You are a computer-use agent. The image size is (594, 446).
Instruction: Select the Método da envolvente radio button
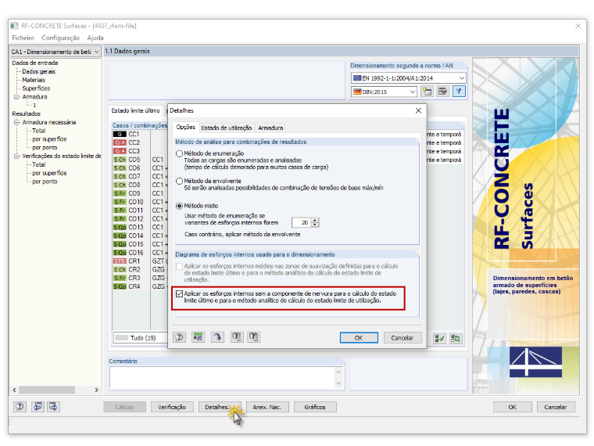click(180, 182)
